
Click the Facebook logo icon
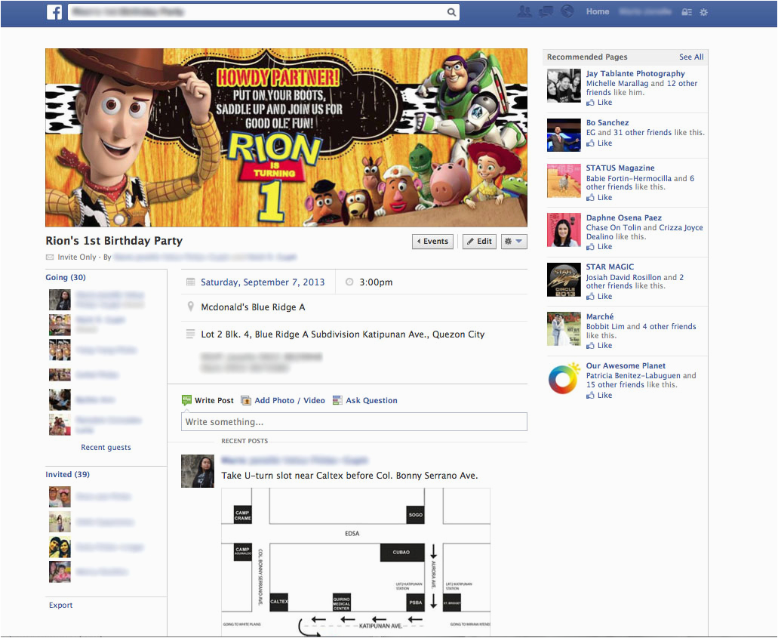tap(54, 12)
